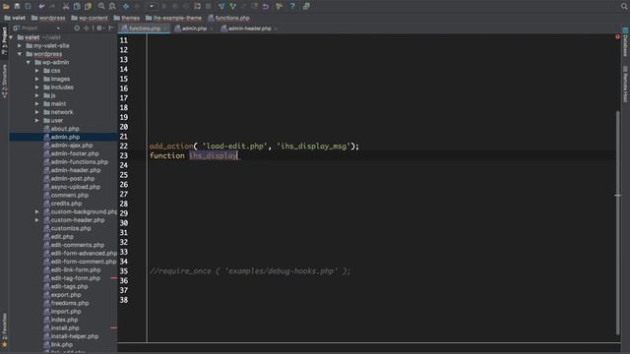Collapse the wp-admin folder

pyautogui.click(x=29, y=62)
